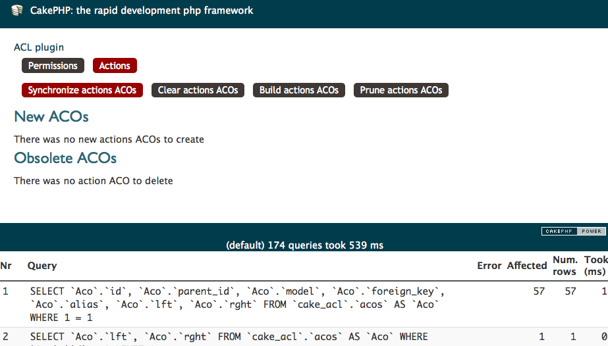Screen dimensions: 608x346
Task: Click the New ACOs heading
Action: coord(51,116)
